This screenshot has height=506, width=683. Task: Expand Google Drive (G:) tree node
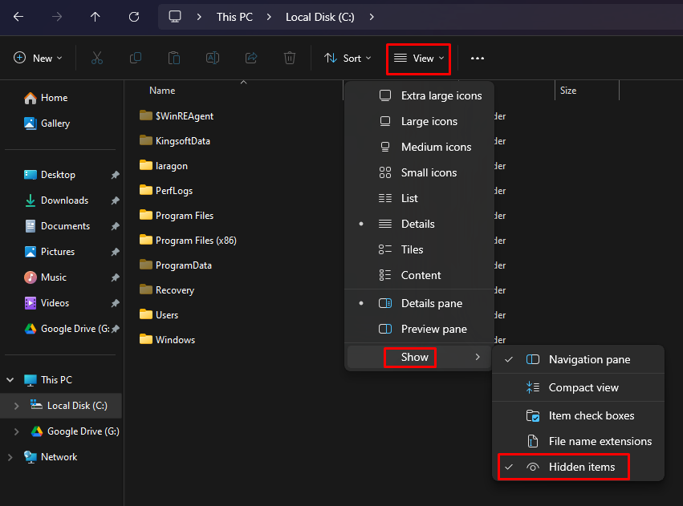(x=17, y=431)
